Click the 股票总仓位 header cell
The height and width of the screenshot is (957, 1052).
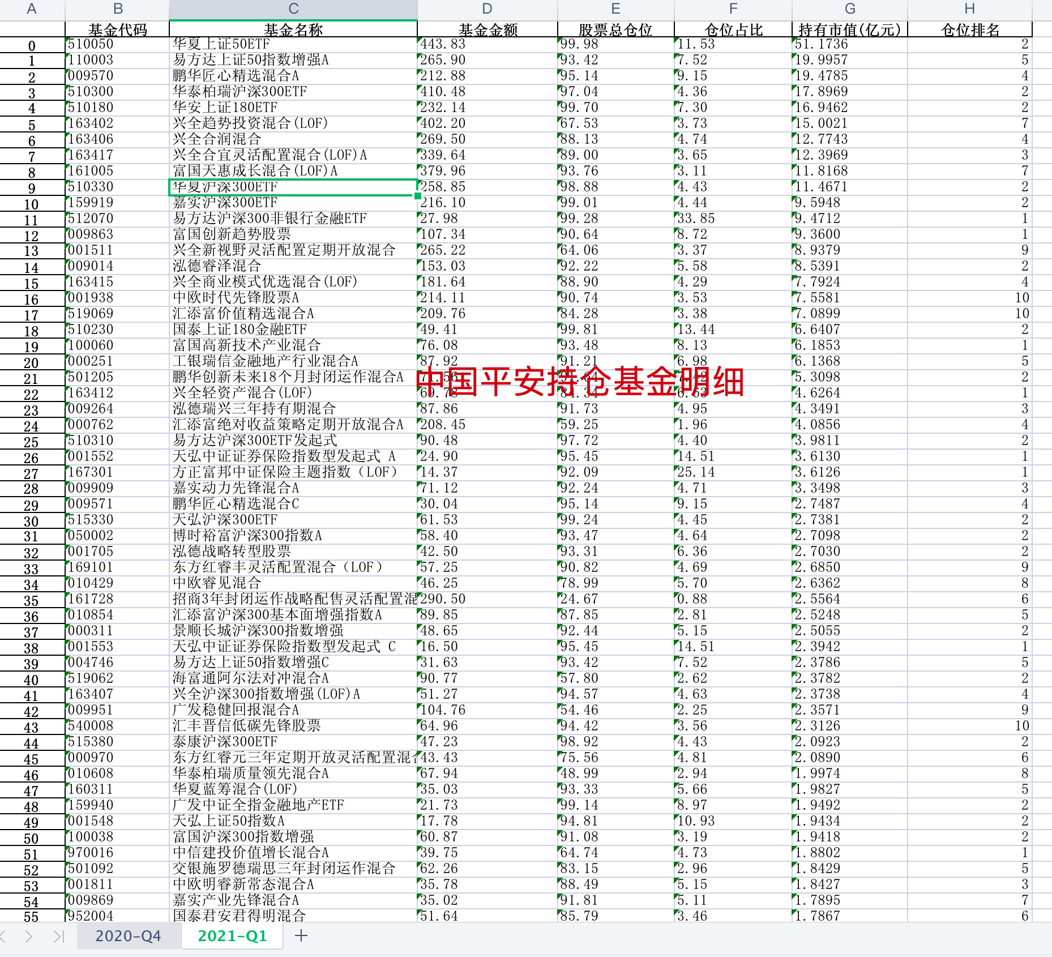pos(616,29)
